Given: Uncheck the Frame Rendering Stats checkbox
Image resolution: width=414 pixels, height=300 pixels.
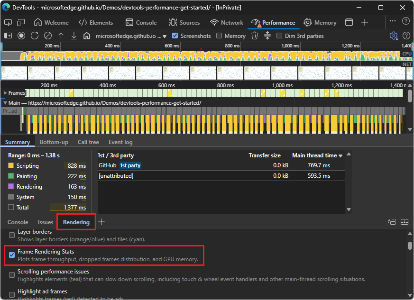Looking at the screenshot, I should click(x=12, y=255).
